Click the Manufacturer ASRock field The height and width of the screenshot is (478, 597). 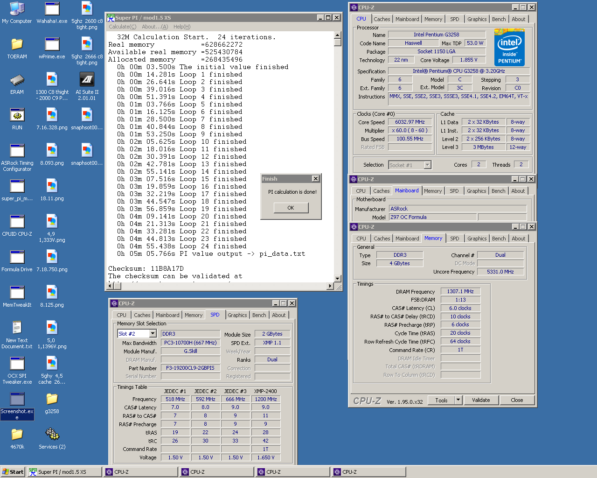point(458,209)
